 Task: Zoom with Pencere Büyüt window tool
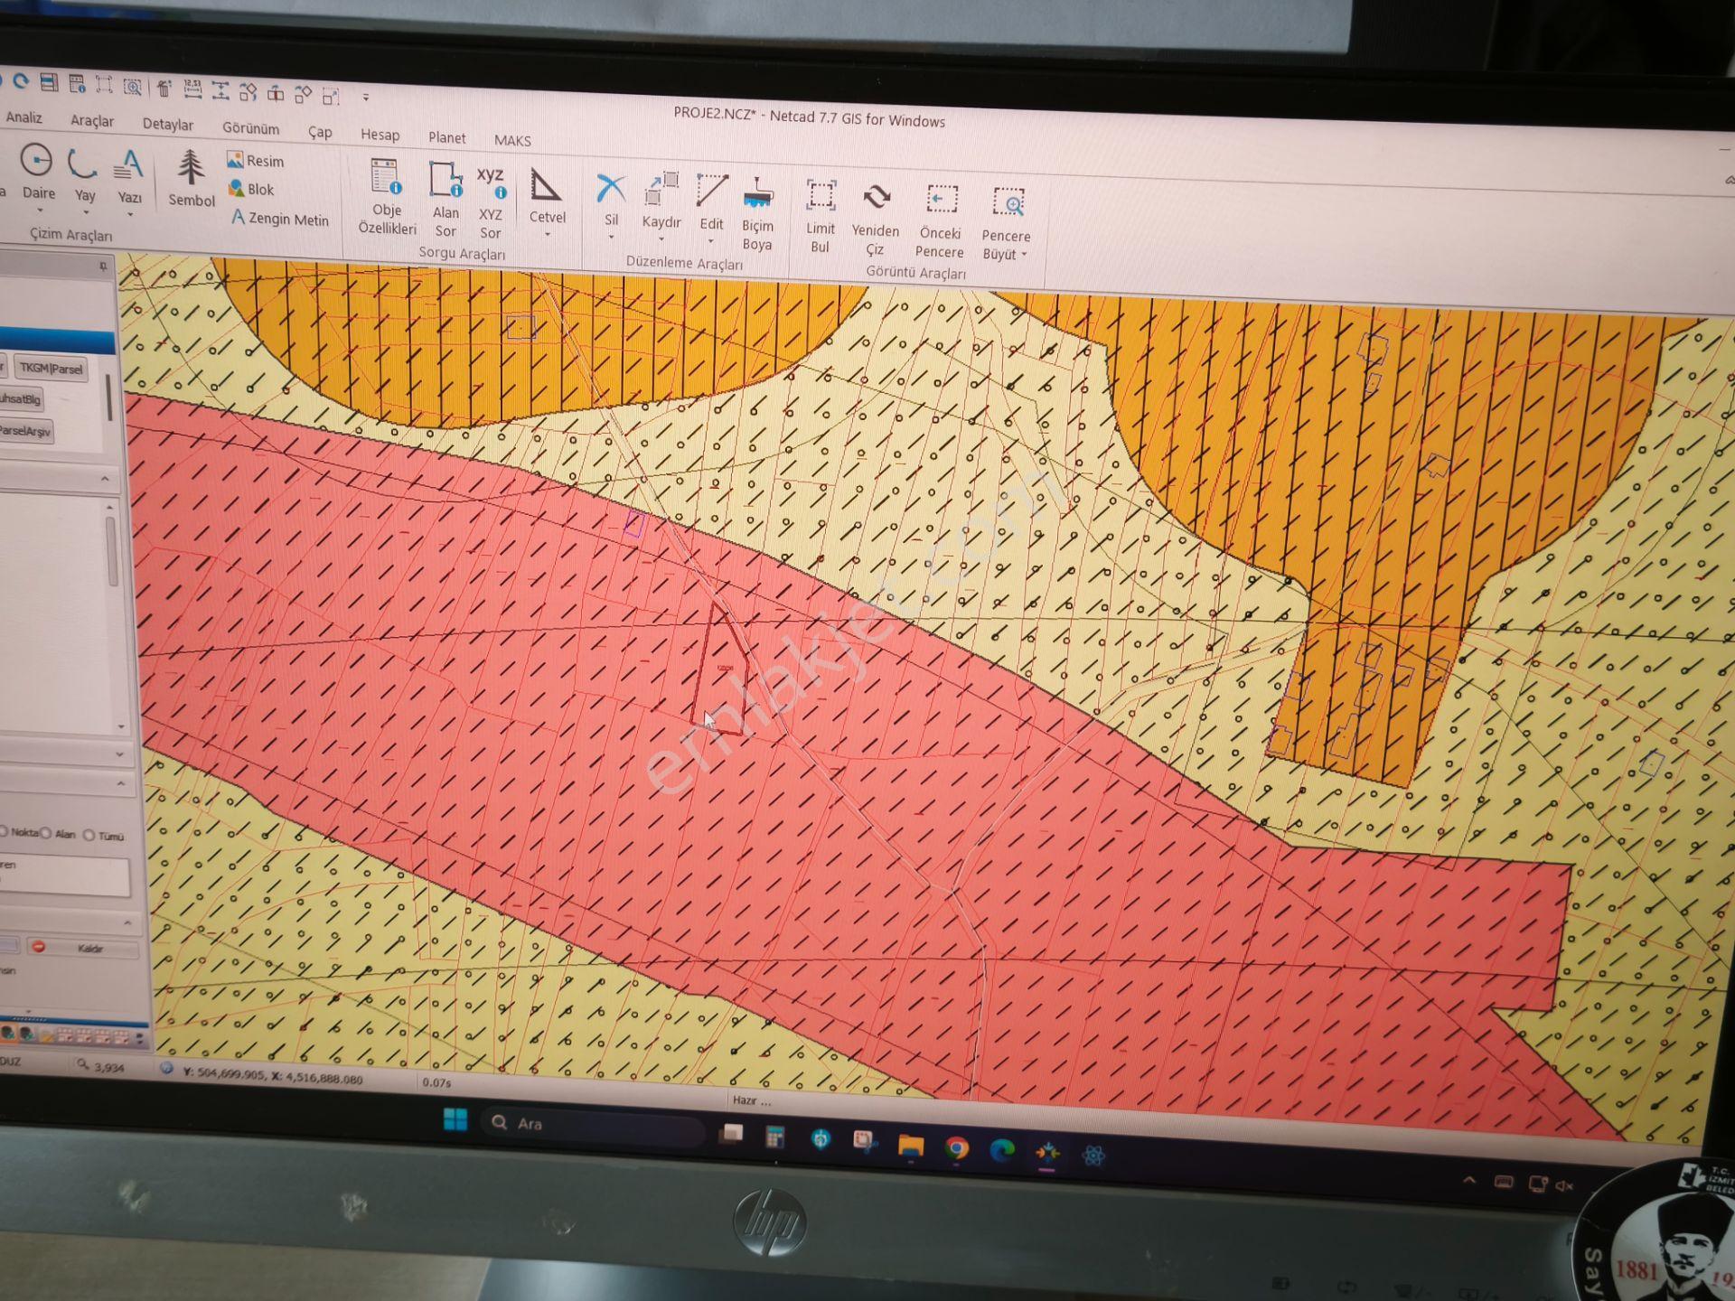pos(1007,225)
